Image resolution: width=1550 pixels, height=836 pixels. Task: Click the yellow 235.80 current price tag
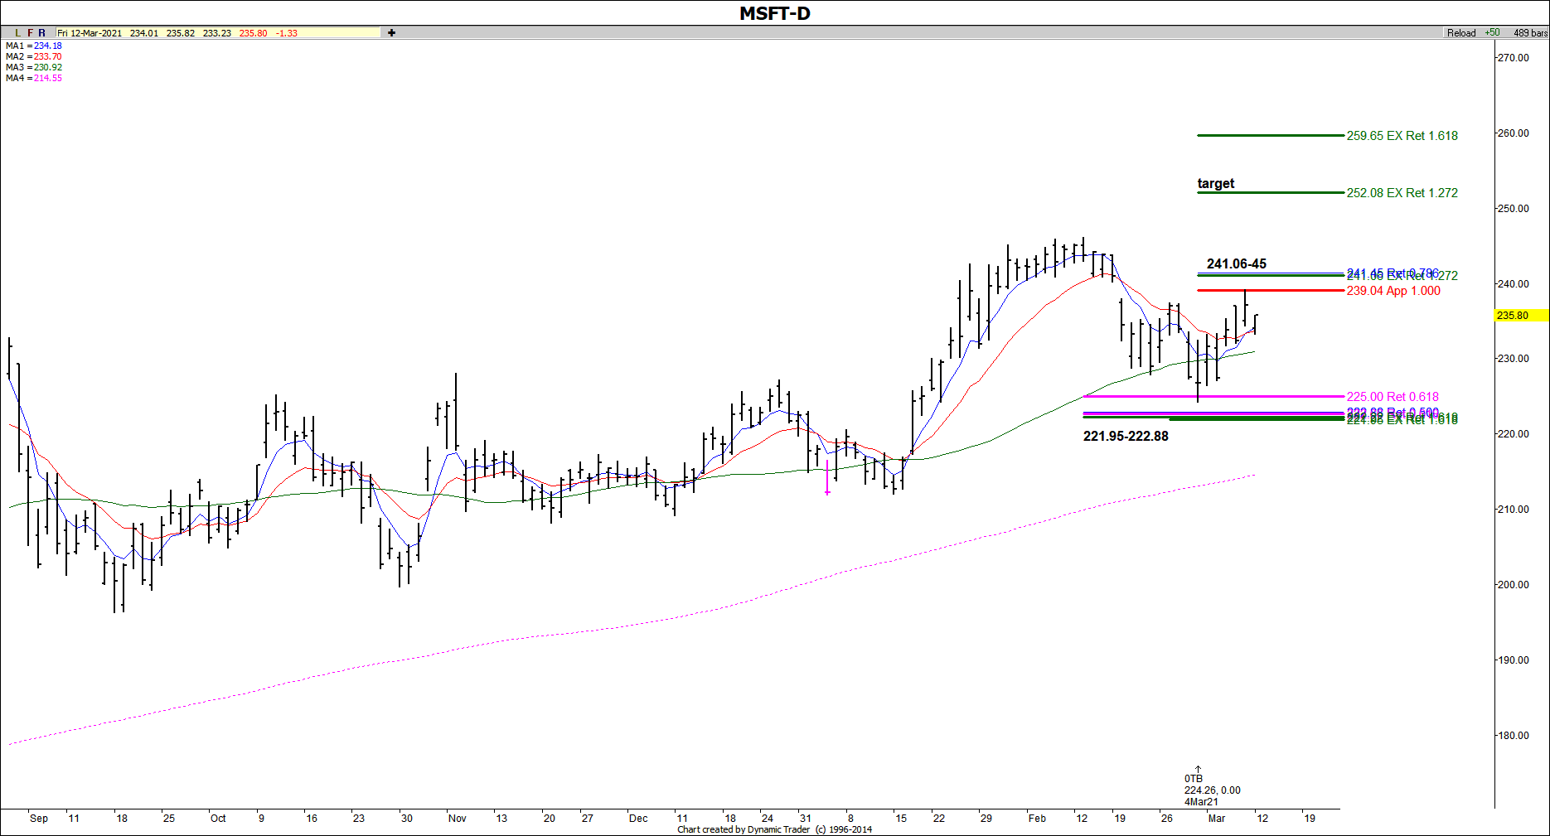(x=1519, y=316)
